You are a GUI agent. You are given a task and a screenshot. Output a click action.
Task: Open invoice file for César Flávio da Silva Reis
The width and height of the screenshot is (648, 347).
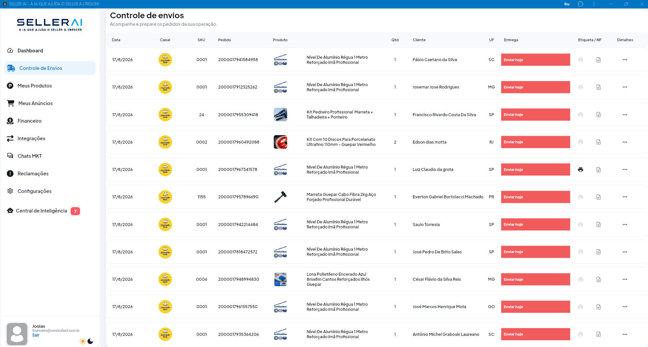point(599,279)
